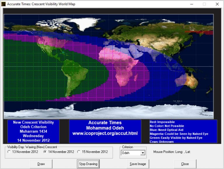Click the Save Image button
Viewport: 224px width, 169px height.
click(x=138, y=164)
